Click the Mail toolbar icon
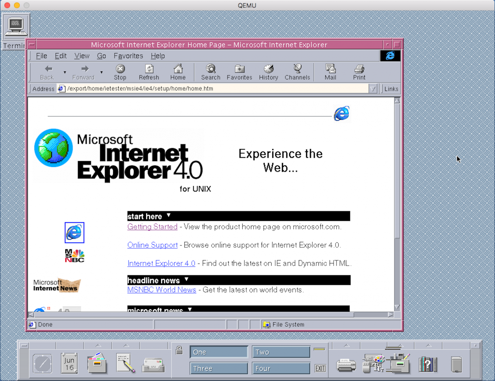Screen dimensions: 495x381 pyautogui.click(x=330, y=72)
